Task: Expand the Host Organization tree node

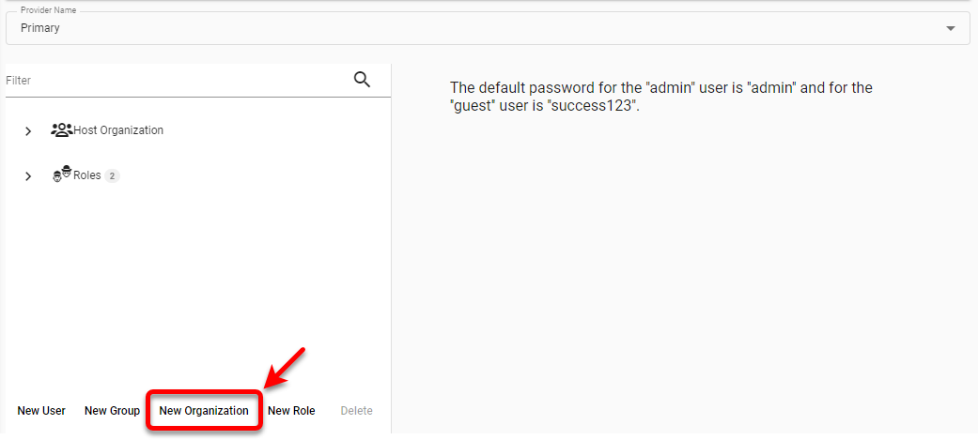Action: tap(28, 131)
